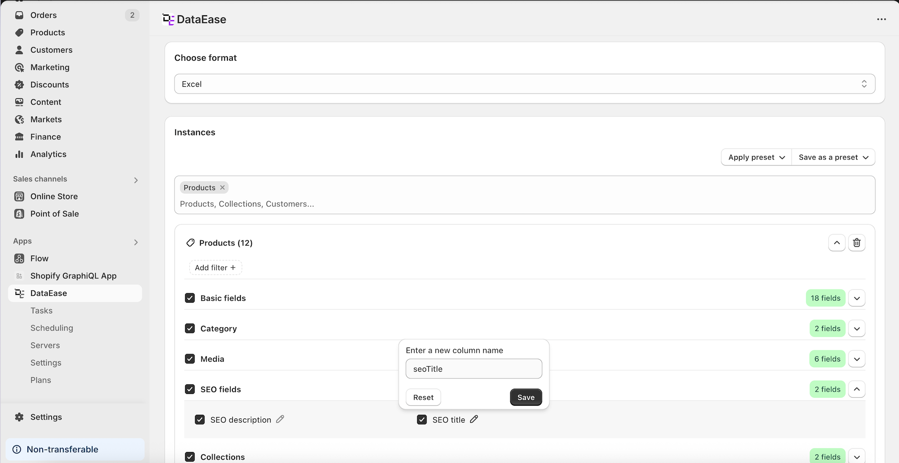899x463 pixels.
Task: Edit SEO title column name pencil
Action: pyautogui.click(x=474, y=419)
